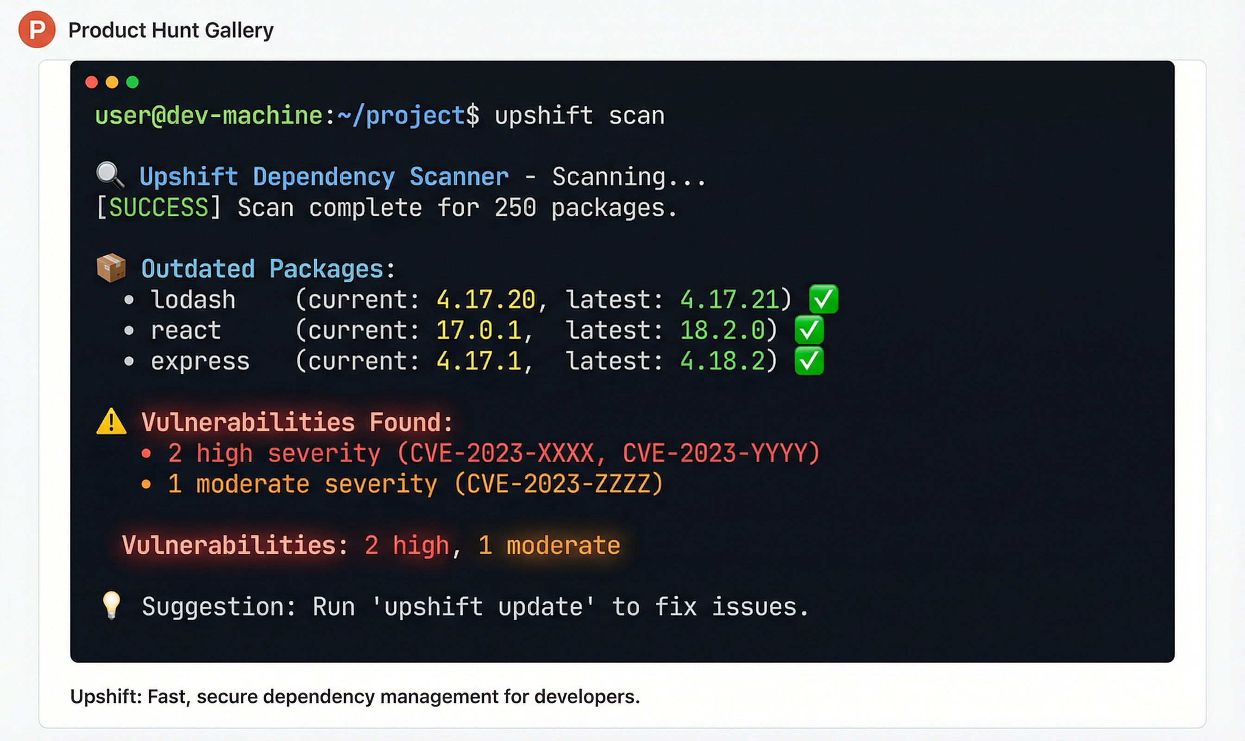Image resolution: width=1245 pixels, height=741 pixels.
Task: Click the SUCCESS status label
Action: 158,207
